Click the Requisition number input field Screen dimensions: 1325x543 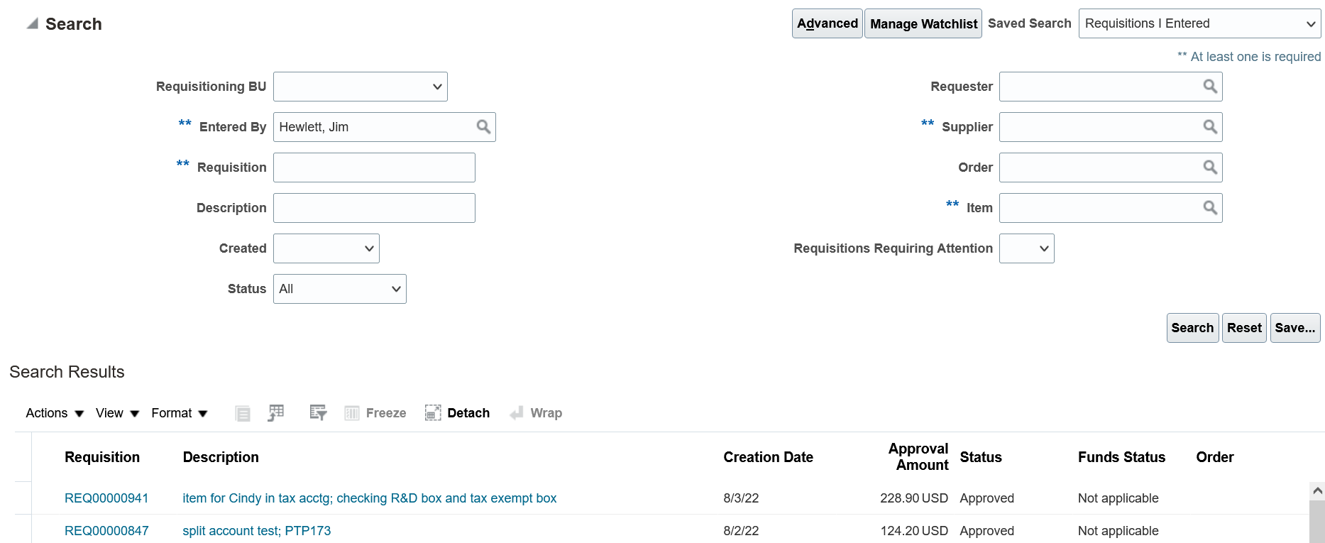(374, 168)
